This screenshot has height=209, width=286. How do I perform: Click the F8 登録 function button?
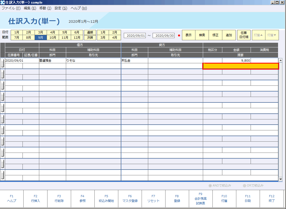177,198
